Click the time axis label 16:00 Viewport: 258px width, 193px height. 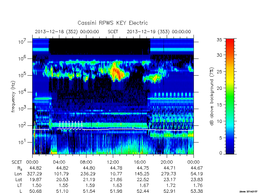pos(140,162)
